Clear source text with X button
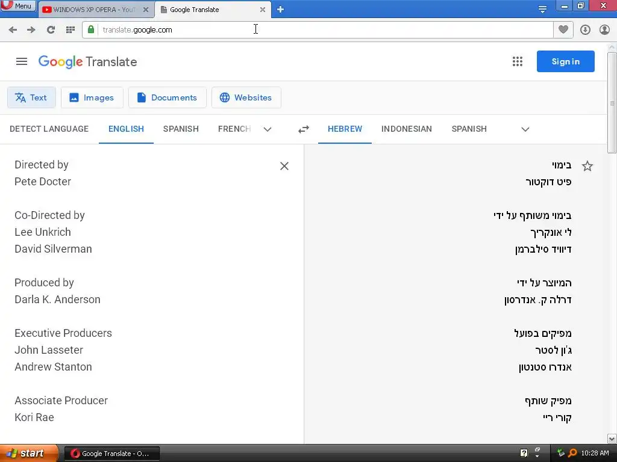The width and height of the screenshot is (617, 462). click(284, 166)
